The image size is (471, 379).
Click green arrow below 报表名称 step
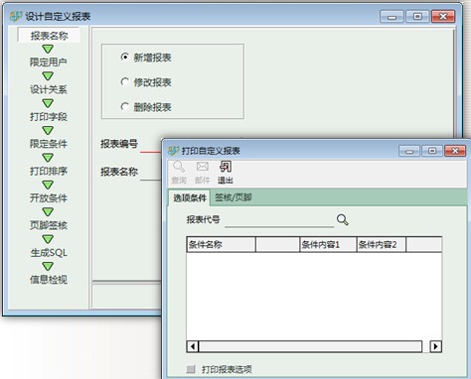[48, 49]
